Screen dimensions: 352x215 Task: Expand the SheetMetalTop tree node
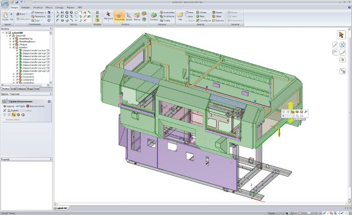click(10, 38)
